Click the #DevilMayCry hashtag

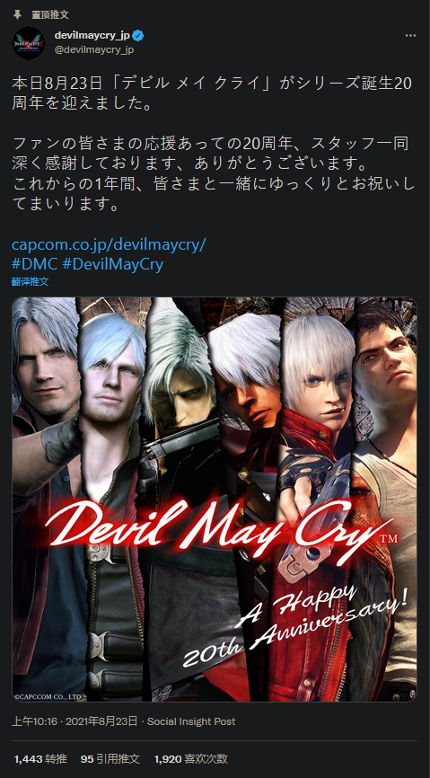pyautogui.click(x=113, y=264)
